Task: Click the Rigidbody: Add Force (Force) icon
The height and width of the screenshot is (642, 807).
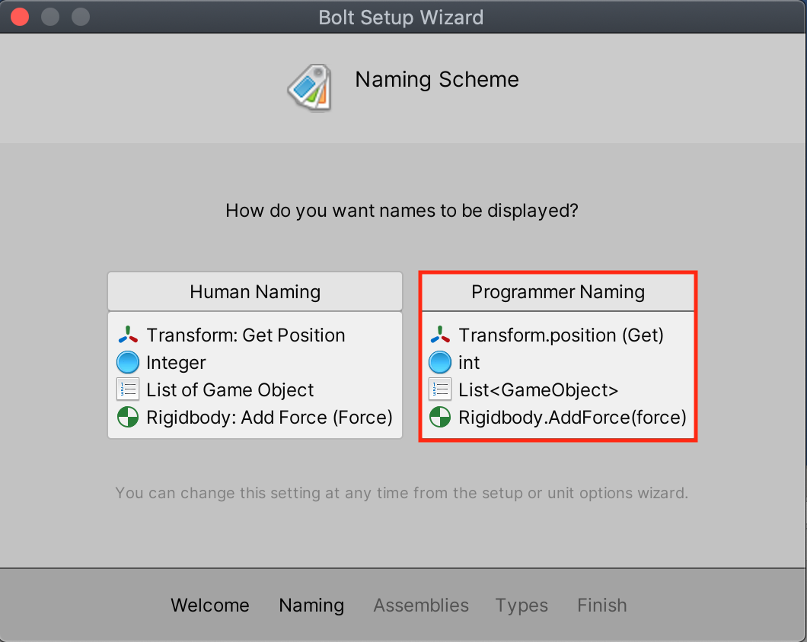Action: click(127, 417)
